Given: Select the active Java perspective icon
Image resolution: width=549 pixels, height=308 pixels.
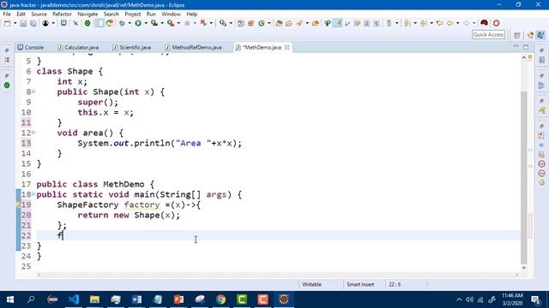Looking at the screenshot, I should [x=540, y=35].
